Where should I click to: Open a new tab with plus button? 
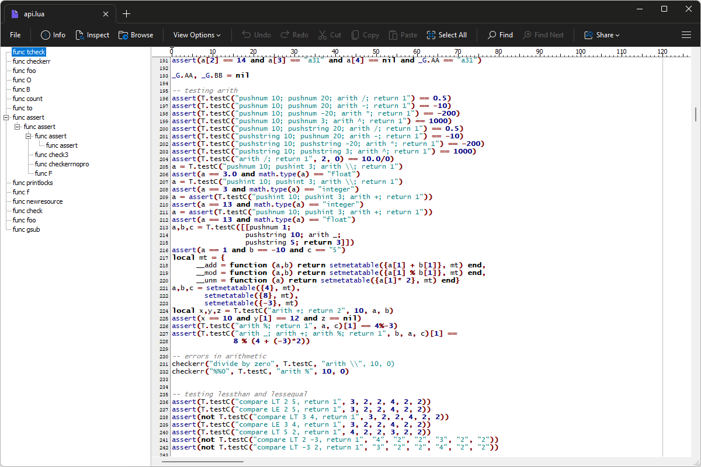(127, 14)
